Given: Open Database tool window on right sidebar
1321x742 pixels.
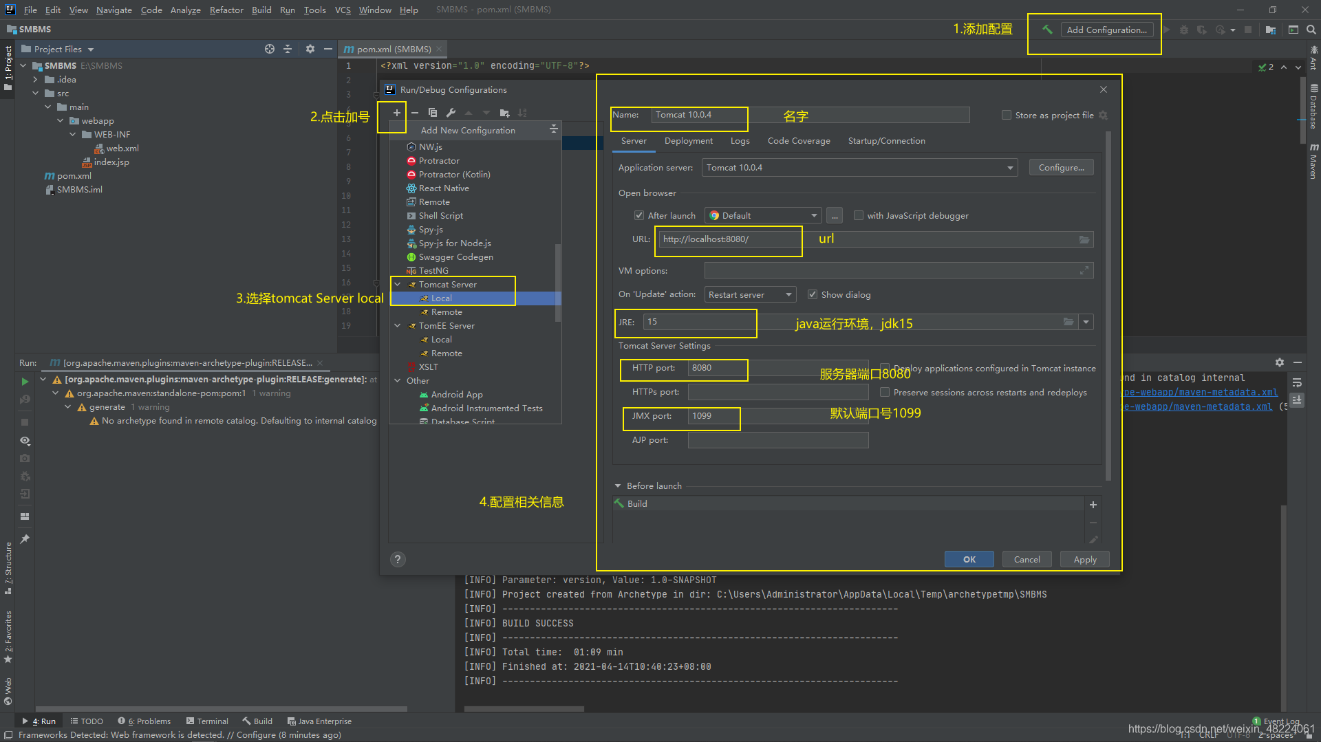Looking at the screenshot, I should (x=1313, y=107).
